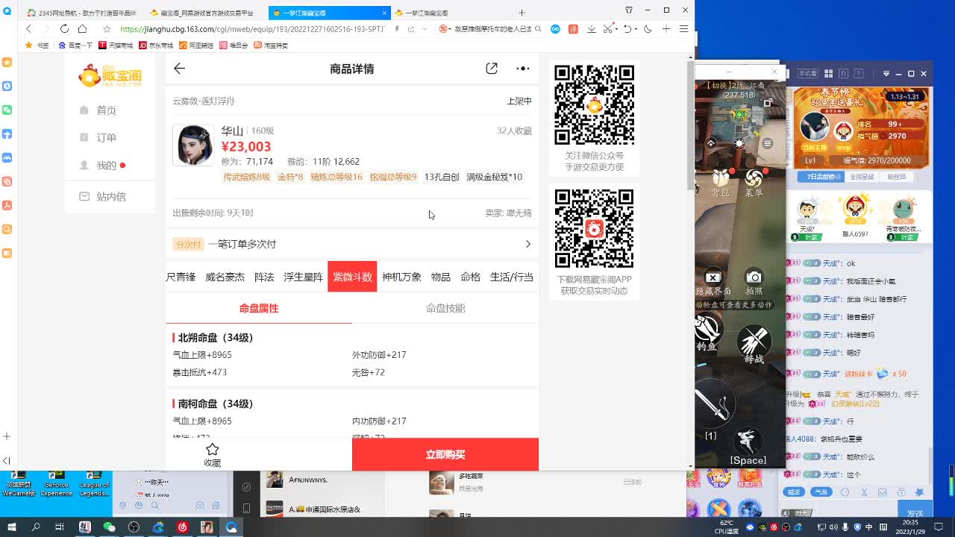Click the 传武熔炼8级 tag

pos(247,177)
